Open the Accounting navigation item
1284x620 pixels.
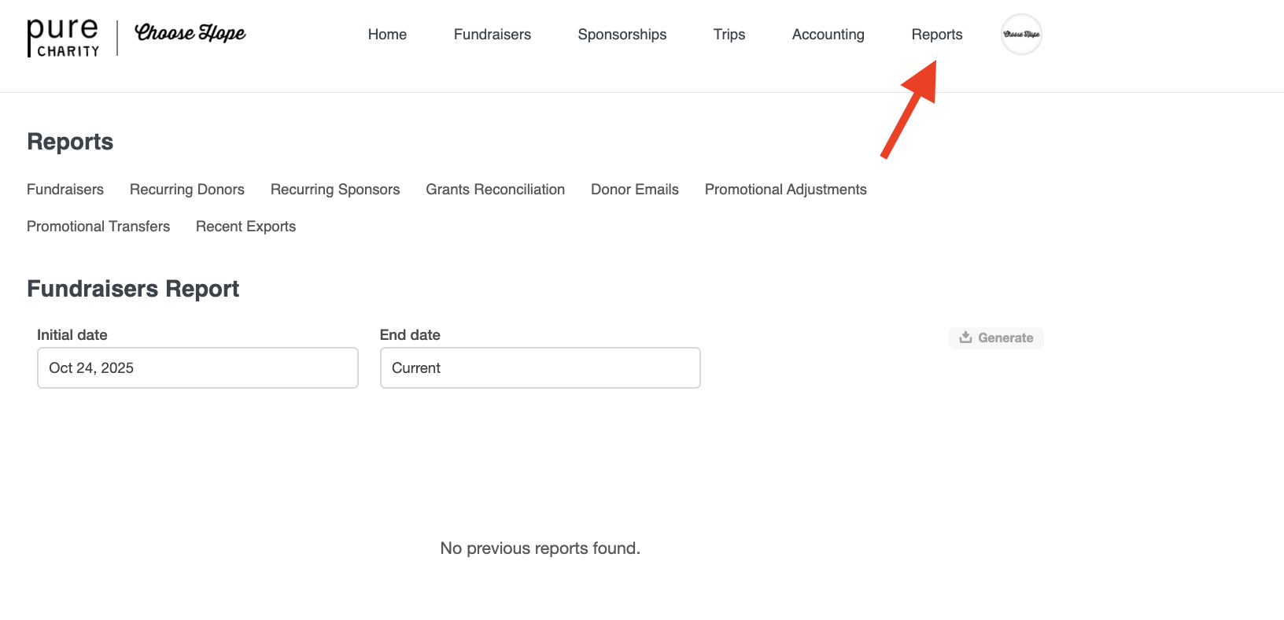(x=828, y=35)
